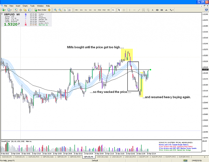Select the active M1 timeframe button
This screenshot has width=209, height=162.
113,10
